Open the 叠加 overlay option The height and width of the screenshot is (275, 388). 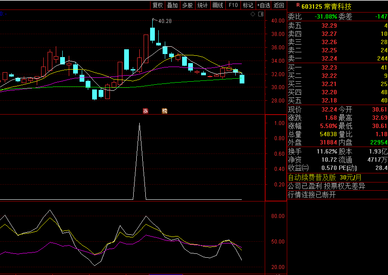point(173,5)
